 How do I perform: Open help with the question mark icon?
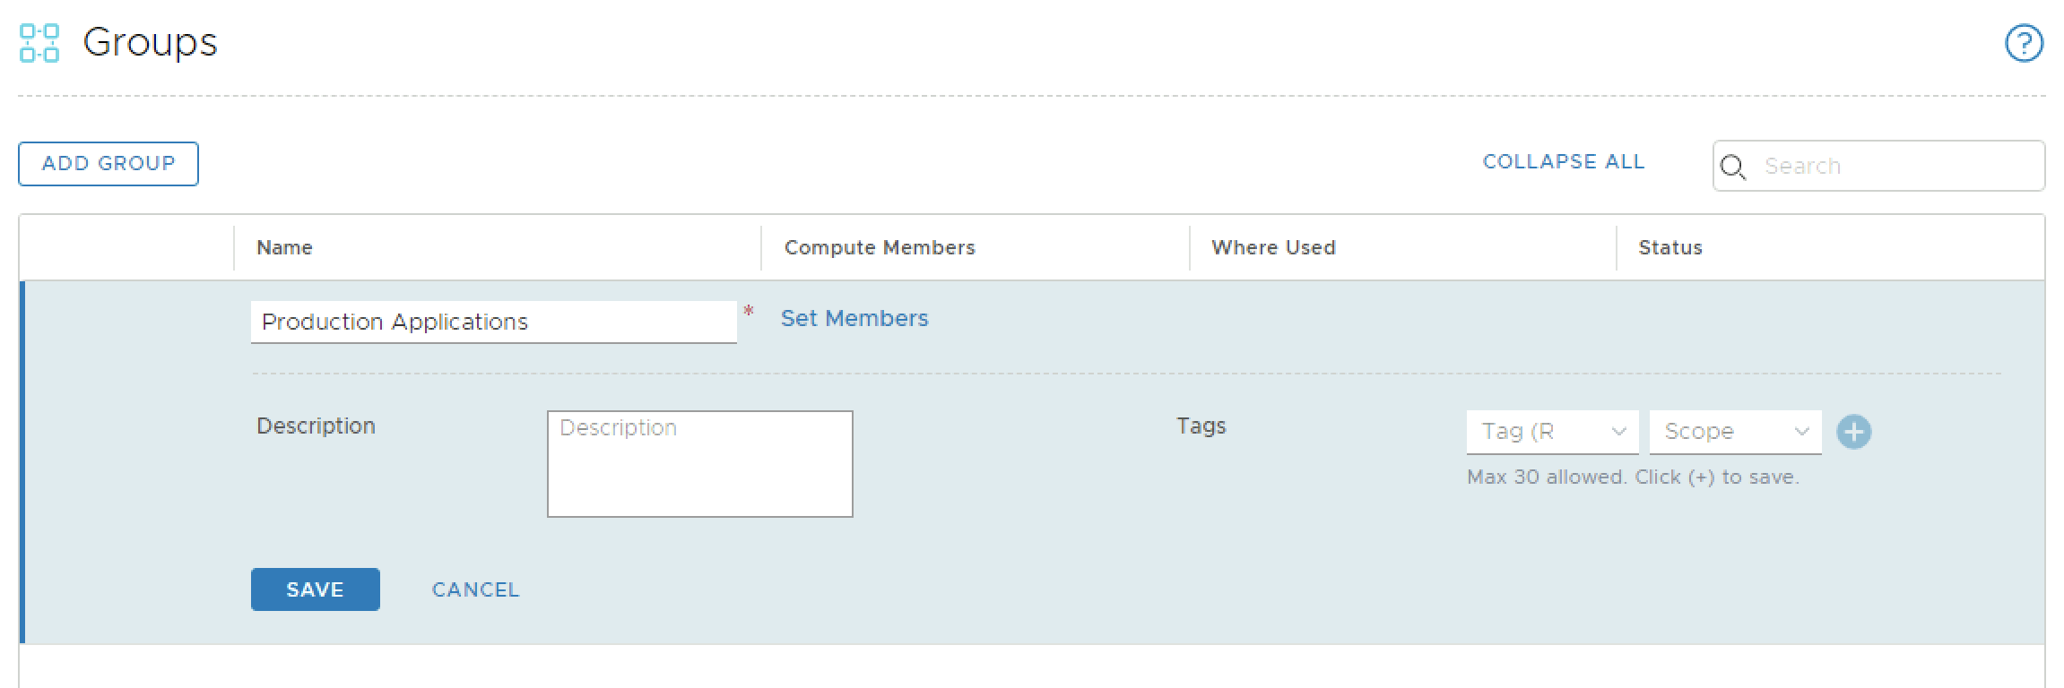pyautogui.click(x=2024, y=43)
